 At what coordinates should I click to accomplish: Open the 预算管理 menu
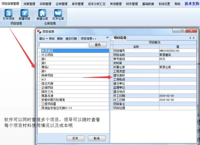pos(29,4)
